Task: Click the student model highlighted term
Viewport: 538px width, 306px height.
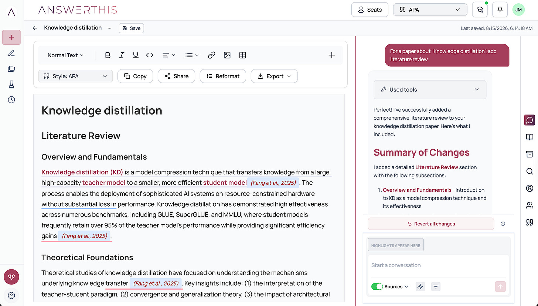Action: (225, 183)
